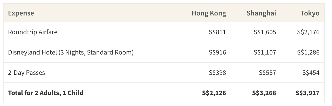Click the Hong Kong column header
Image resolution: width=332 pixels, height=106 pixels.
(209, 13)
